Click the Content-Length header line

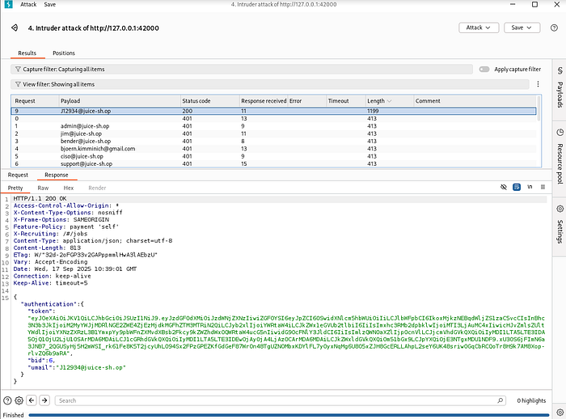(47, 248)
